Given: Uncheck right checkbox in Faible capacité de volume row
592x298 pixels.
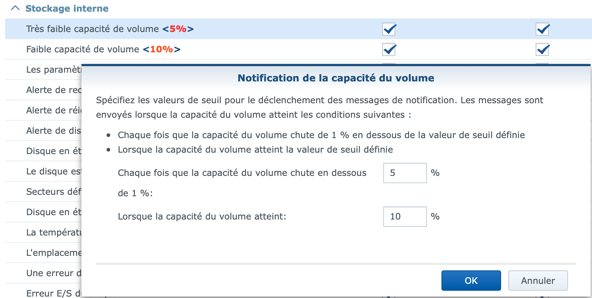Looking at the screenshot, I should 542,49.
